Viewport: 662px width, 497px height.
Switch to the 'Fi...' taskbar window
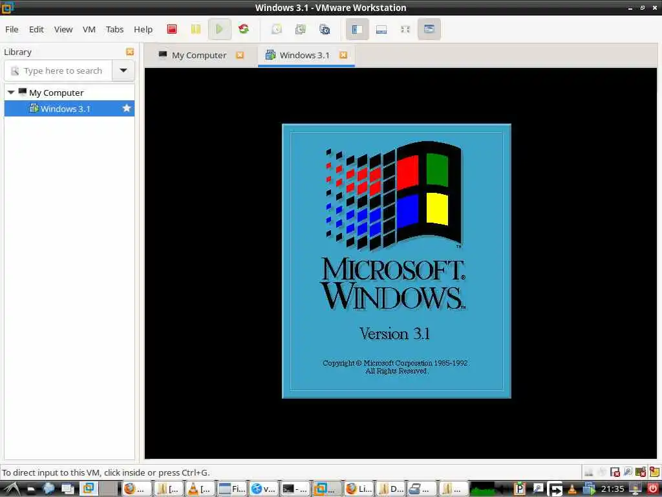pyautogui.click(x=232, y=489)
